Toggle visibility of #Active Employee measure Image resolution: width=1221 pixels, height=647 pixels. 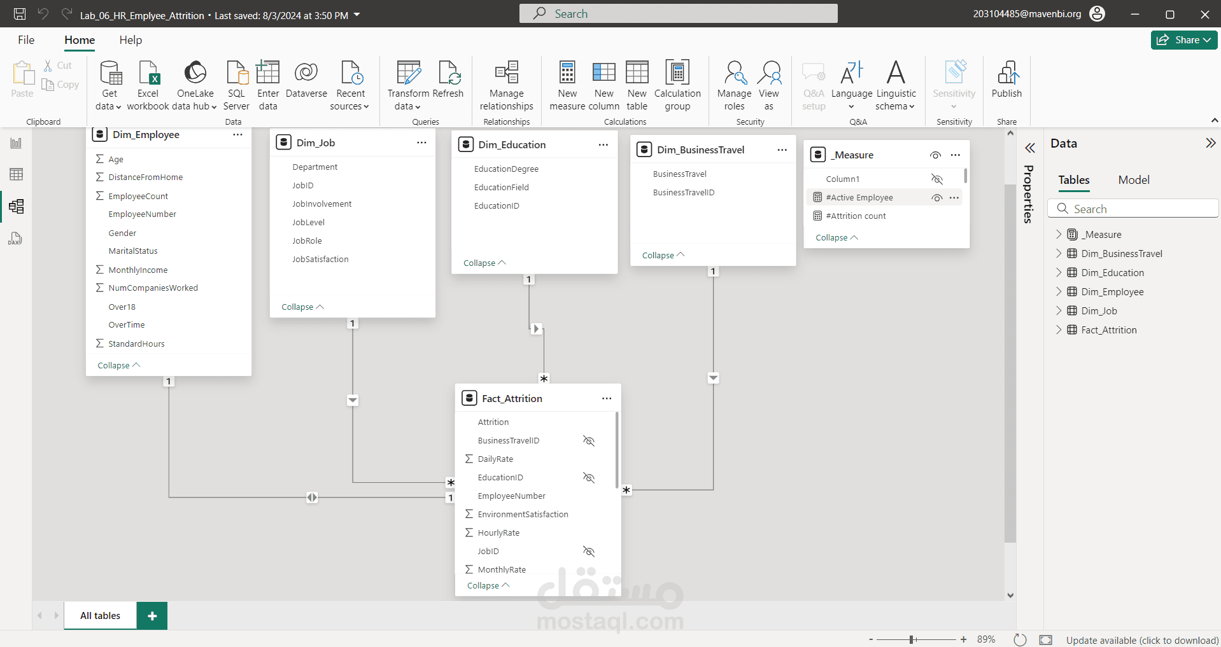[936, 198]
